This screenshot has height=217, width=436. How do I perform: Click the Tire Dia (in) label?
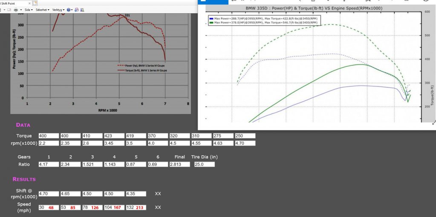click(x=205, y=157)
